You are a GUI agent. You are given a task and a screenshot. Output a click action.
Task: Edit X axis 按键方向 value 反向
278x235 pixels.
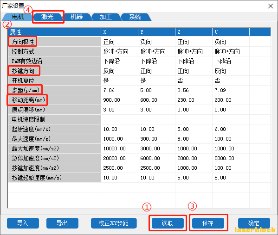coord(119,71)
